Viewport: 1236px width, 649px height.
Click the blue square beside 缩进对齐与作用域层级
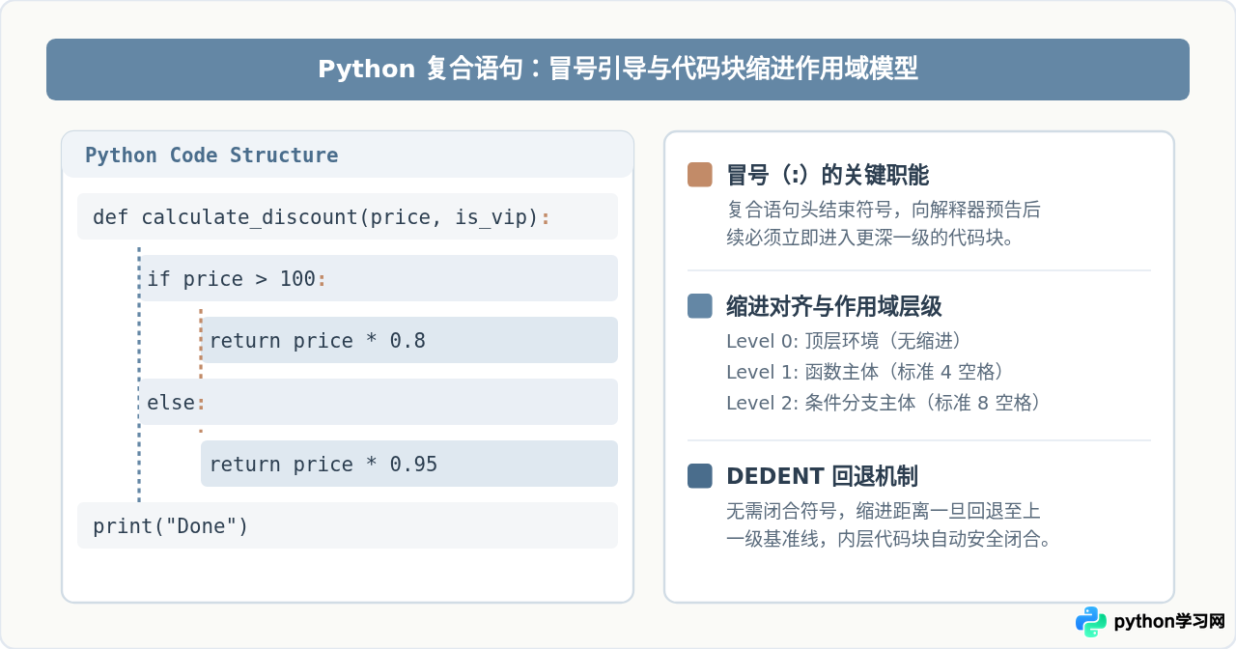click(700, 306)
